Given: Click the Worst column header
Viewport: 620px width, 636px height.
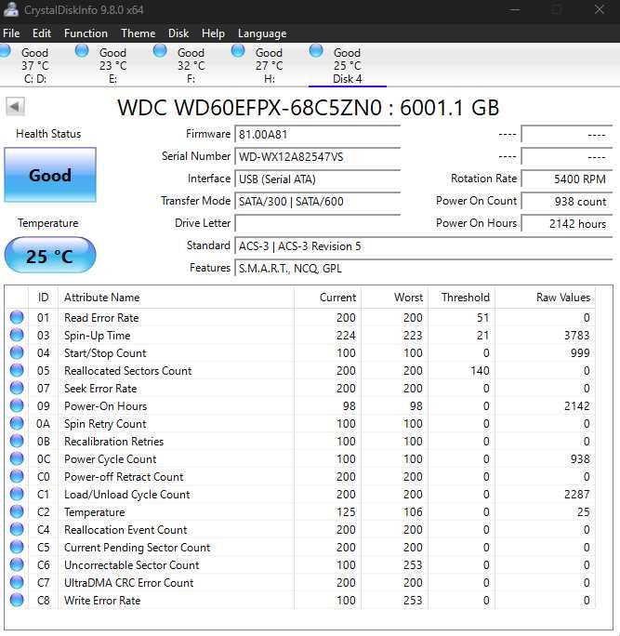Looking at the screenshot, I should pos(394,298).
